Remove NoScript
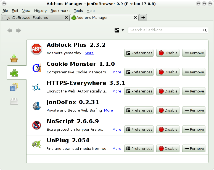Viewport: 214px width, 170px height. 194,129
